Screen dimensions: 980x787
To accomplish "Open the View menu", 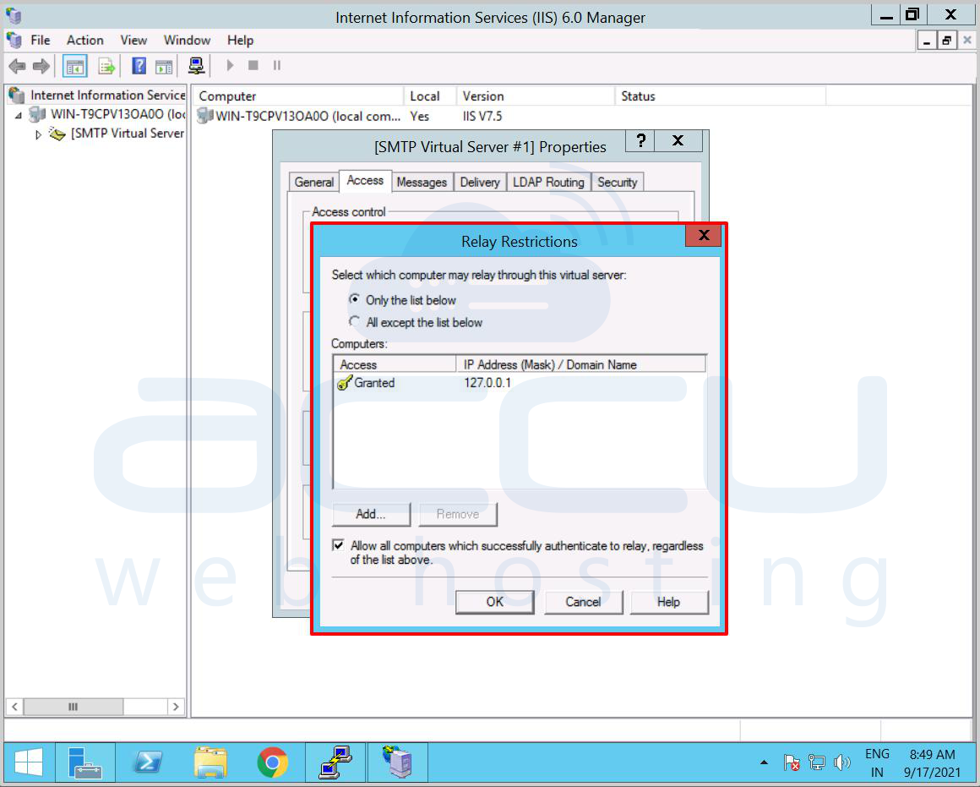I will tap(133, 40).
